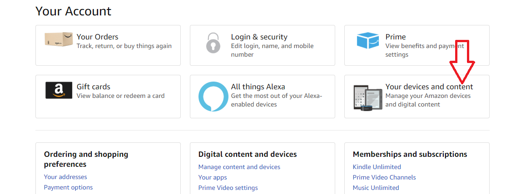Click the Kindle and Echo devices icon
The image size is (511, 194).
(x=368, y=97)
